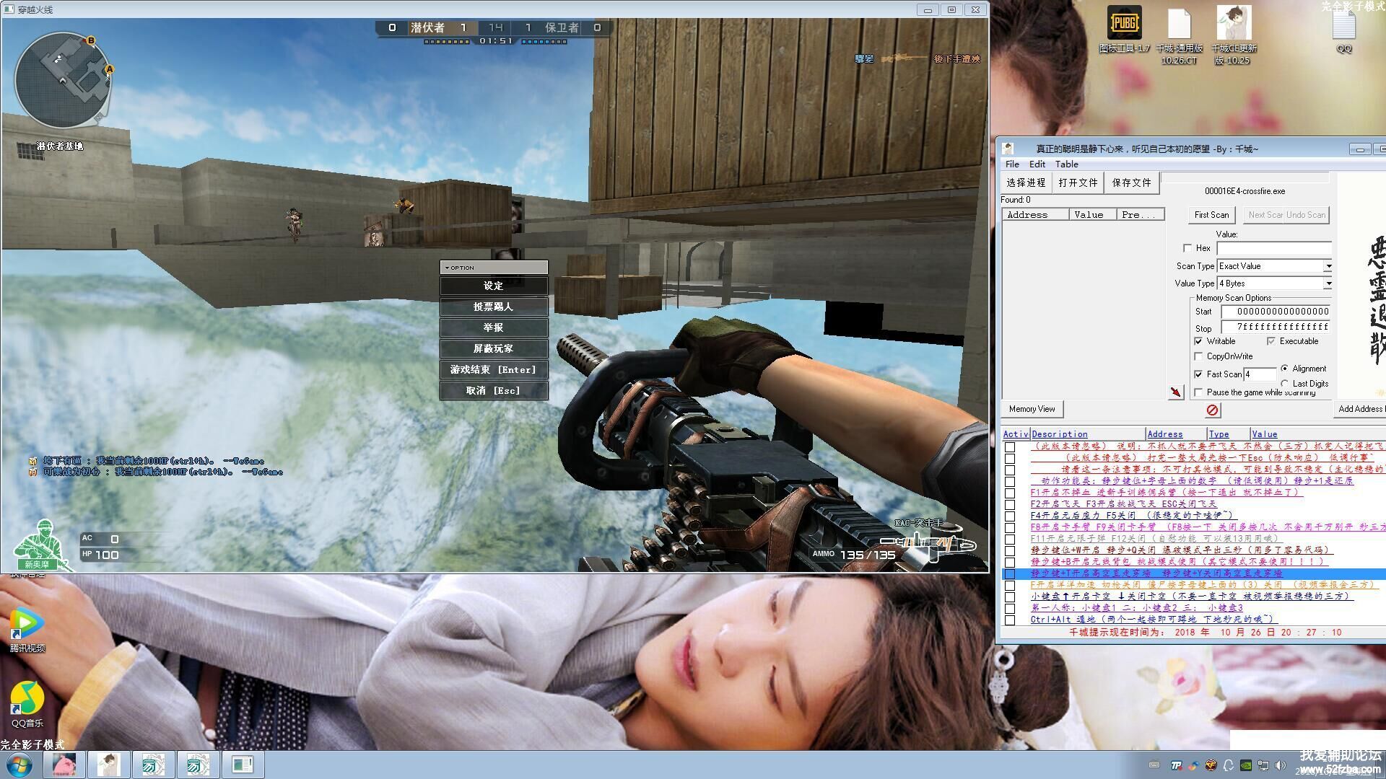
Task: Select the 小键盘↑开启卡空 table entry
Action: pos(1191,597)
